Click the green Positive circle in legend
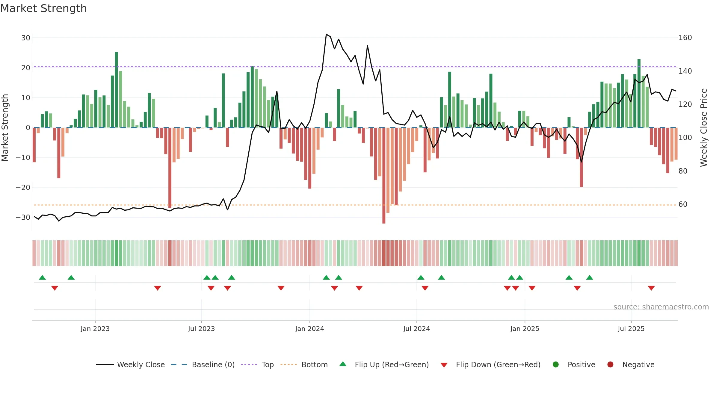The image size is (719, 404). click(556, 364)
